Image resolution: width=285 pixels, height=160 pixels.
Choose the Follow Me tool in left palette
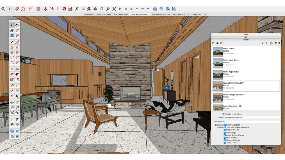(x=17, y=74)
